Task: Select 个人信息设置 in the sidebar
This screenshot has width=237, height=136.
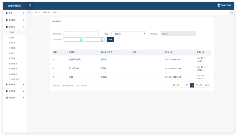Action: [x=14, y=79]
